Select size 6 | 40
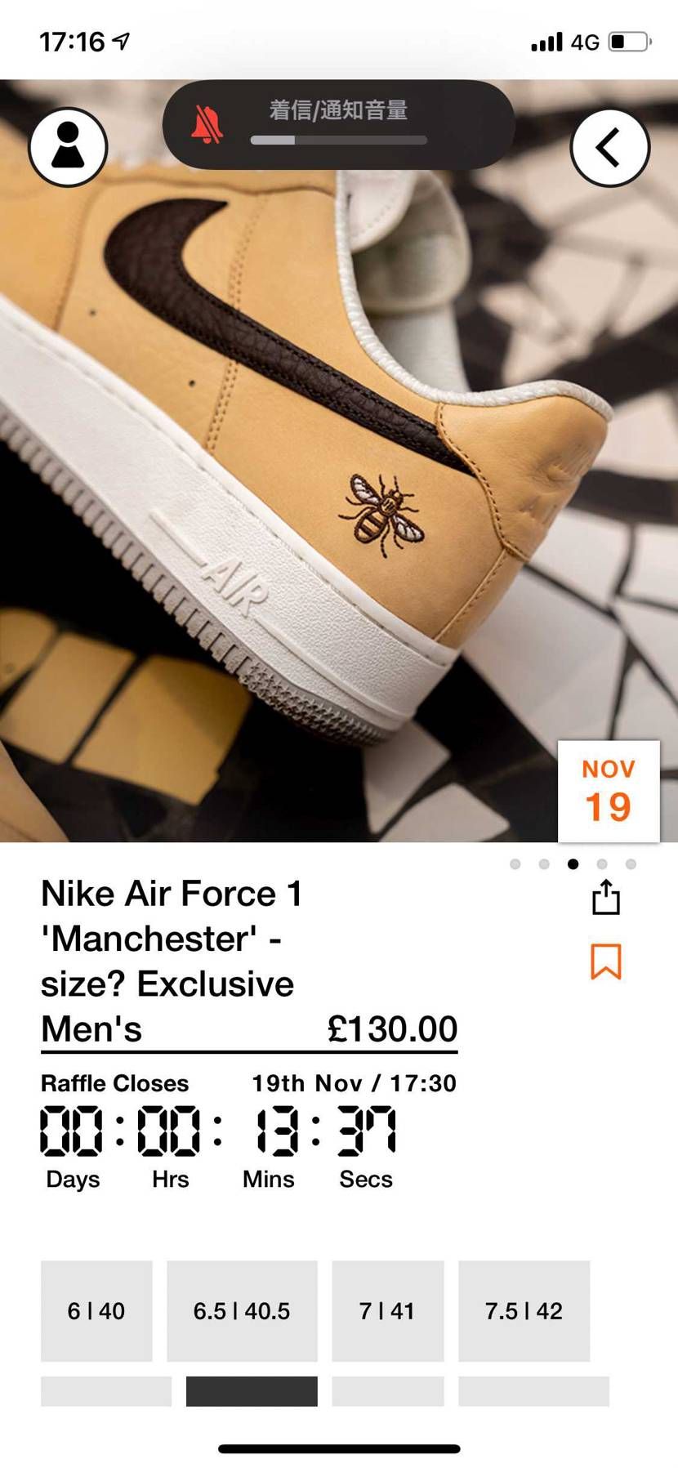This screenshot has width=678, height=1468. 96,1310
